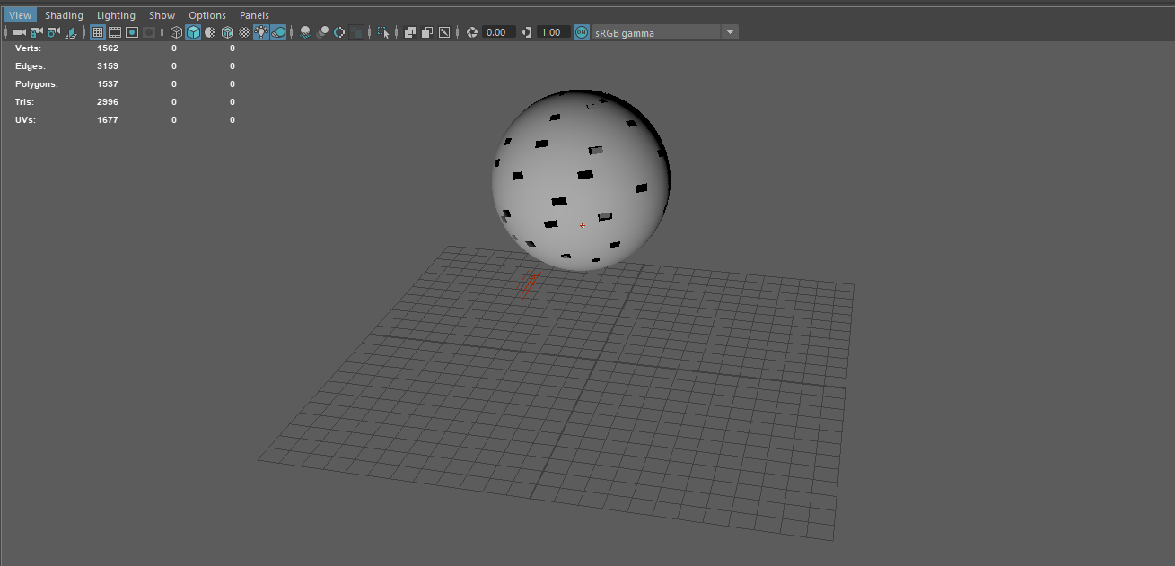Screen dimensions: 1175x566
Task: Open the Shading menu
Action: [x=64, y=15]
